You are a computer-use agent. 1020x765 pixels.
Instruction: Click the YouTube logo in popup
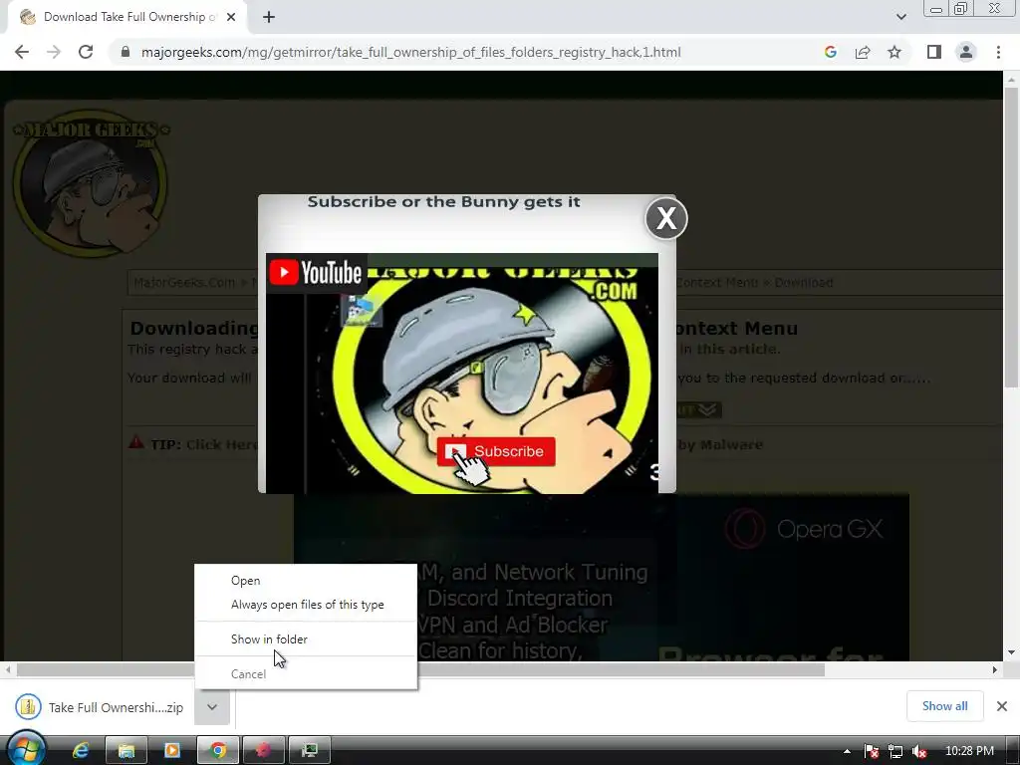click(x=316, y=272)
